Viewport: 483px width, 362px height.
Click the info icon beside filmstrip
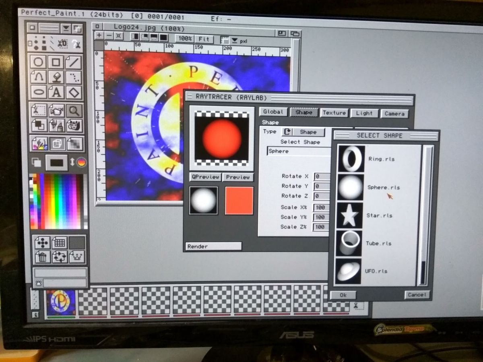coord(35,315)
